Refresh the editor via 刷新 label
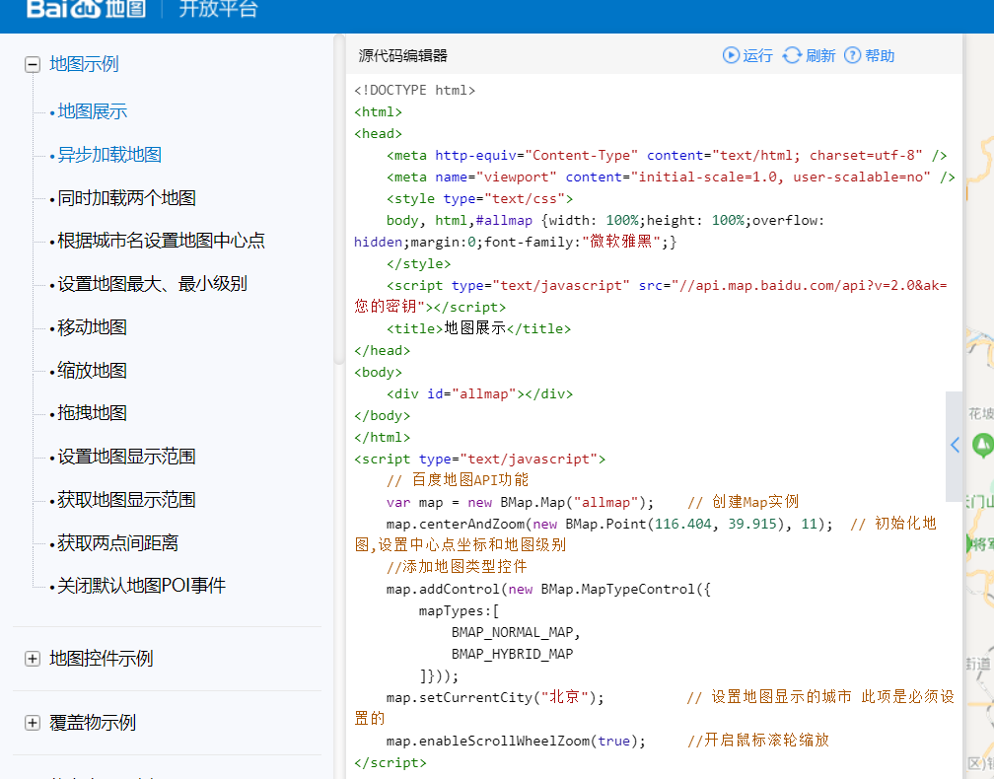The height and width of the screenshot is (779, 994). pos(820,56)
